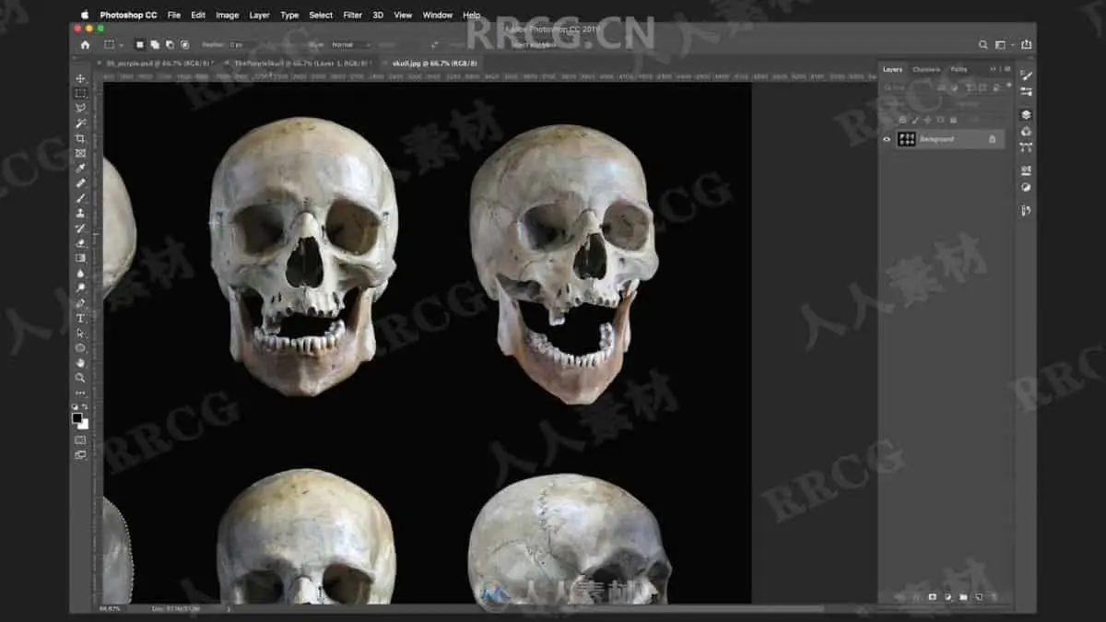This screenshot has height=622, width=1106.
Task: Open the Edit menu
Action: pyautogui.click(x=198, y=15)
